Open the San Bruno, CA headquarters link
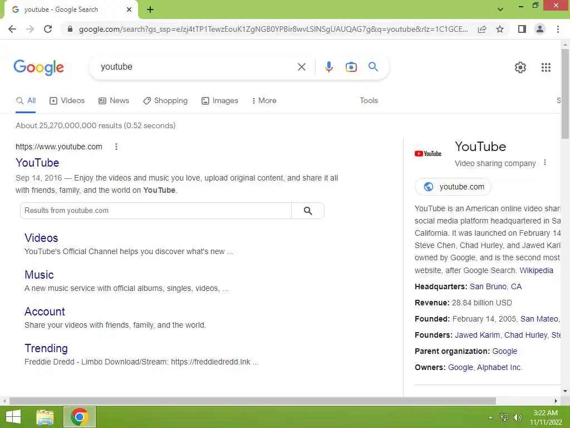570x428 pixels. coord(495,287)
